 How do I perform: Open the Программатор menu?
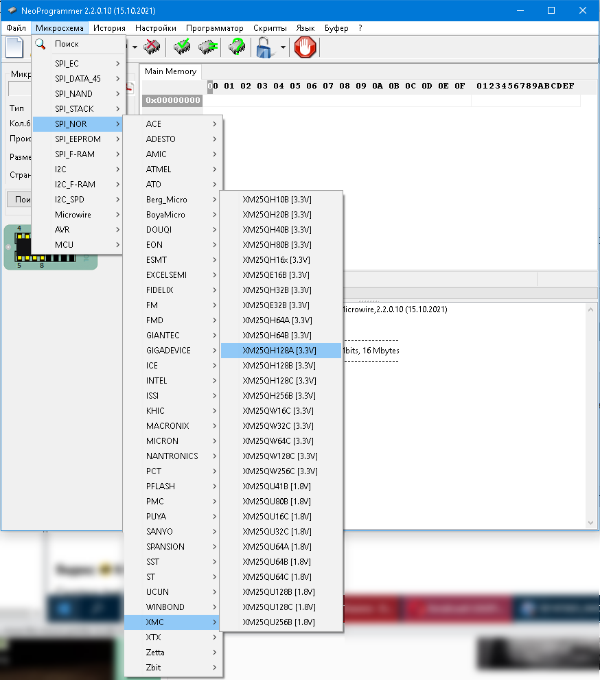215,28
